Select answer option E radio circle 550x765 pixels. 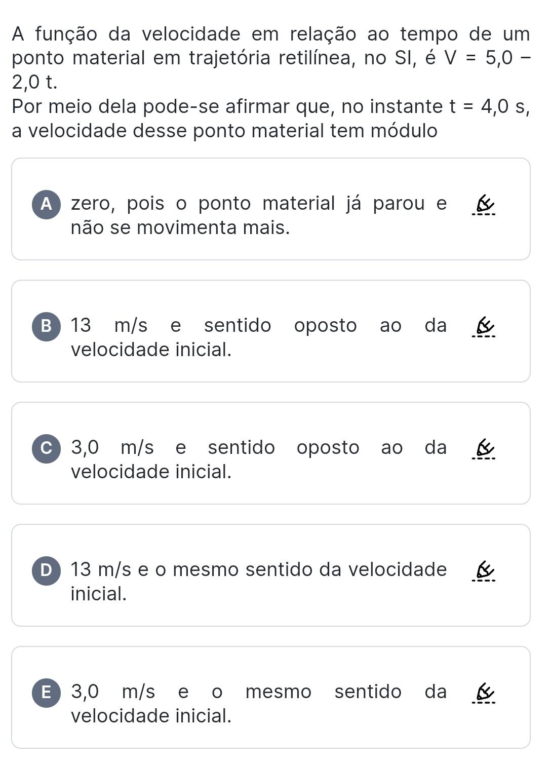click(x=47, y=693)
